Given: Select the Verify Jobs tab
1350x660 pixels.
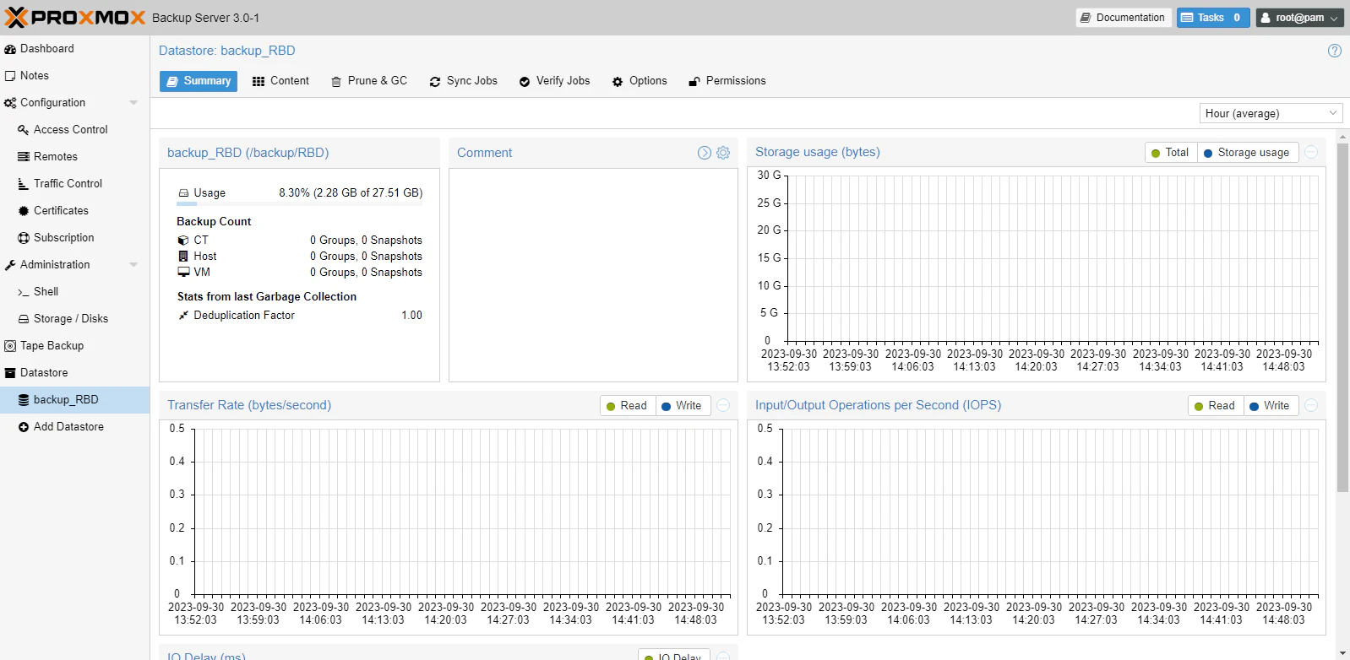Looking at the screenshot, I should [x=554, y=81].
